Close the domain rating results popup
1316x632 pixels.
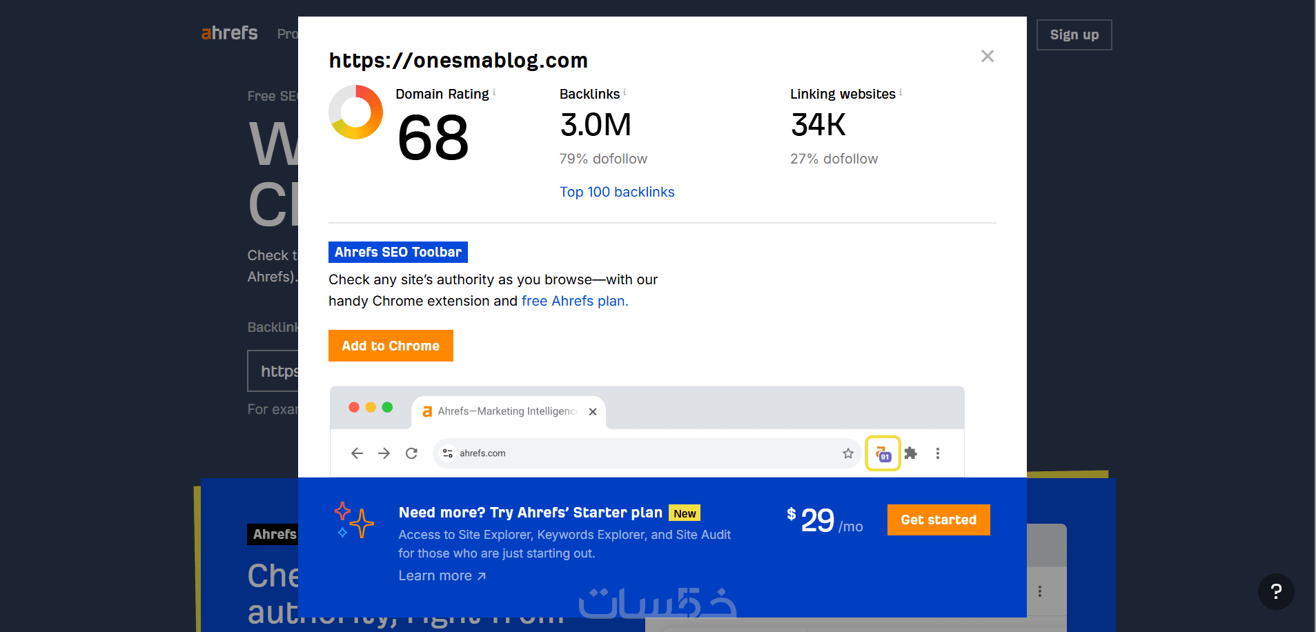coord(988,56)
